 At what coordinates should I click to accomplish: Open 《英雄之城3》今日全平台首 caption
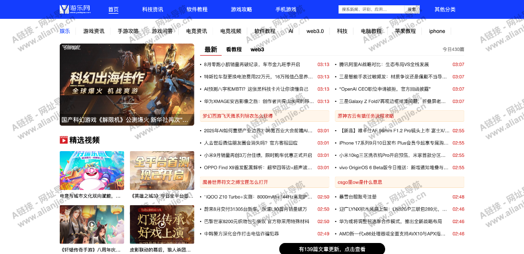[162, 196]
